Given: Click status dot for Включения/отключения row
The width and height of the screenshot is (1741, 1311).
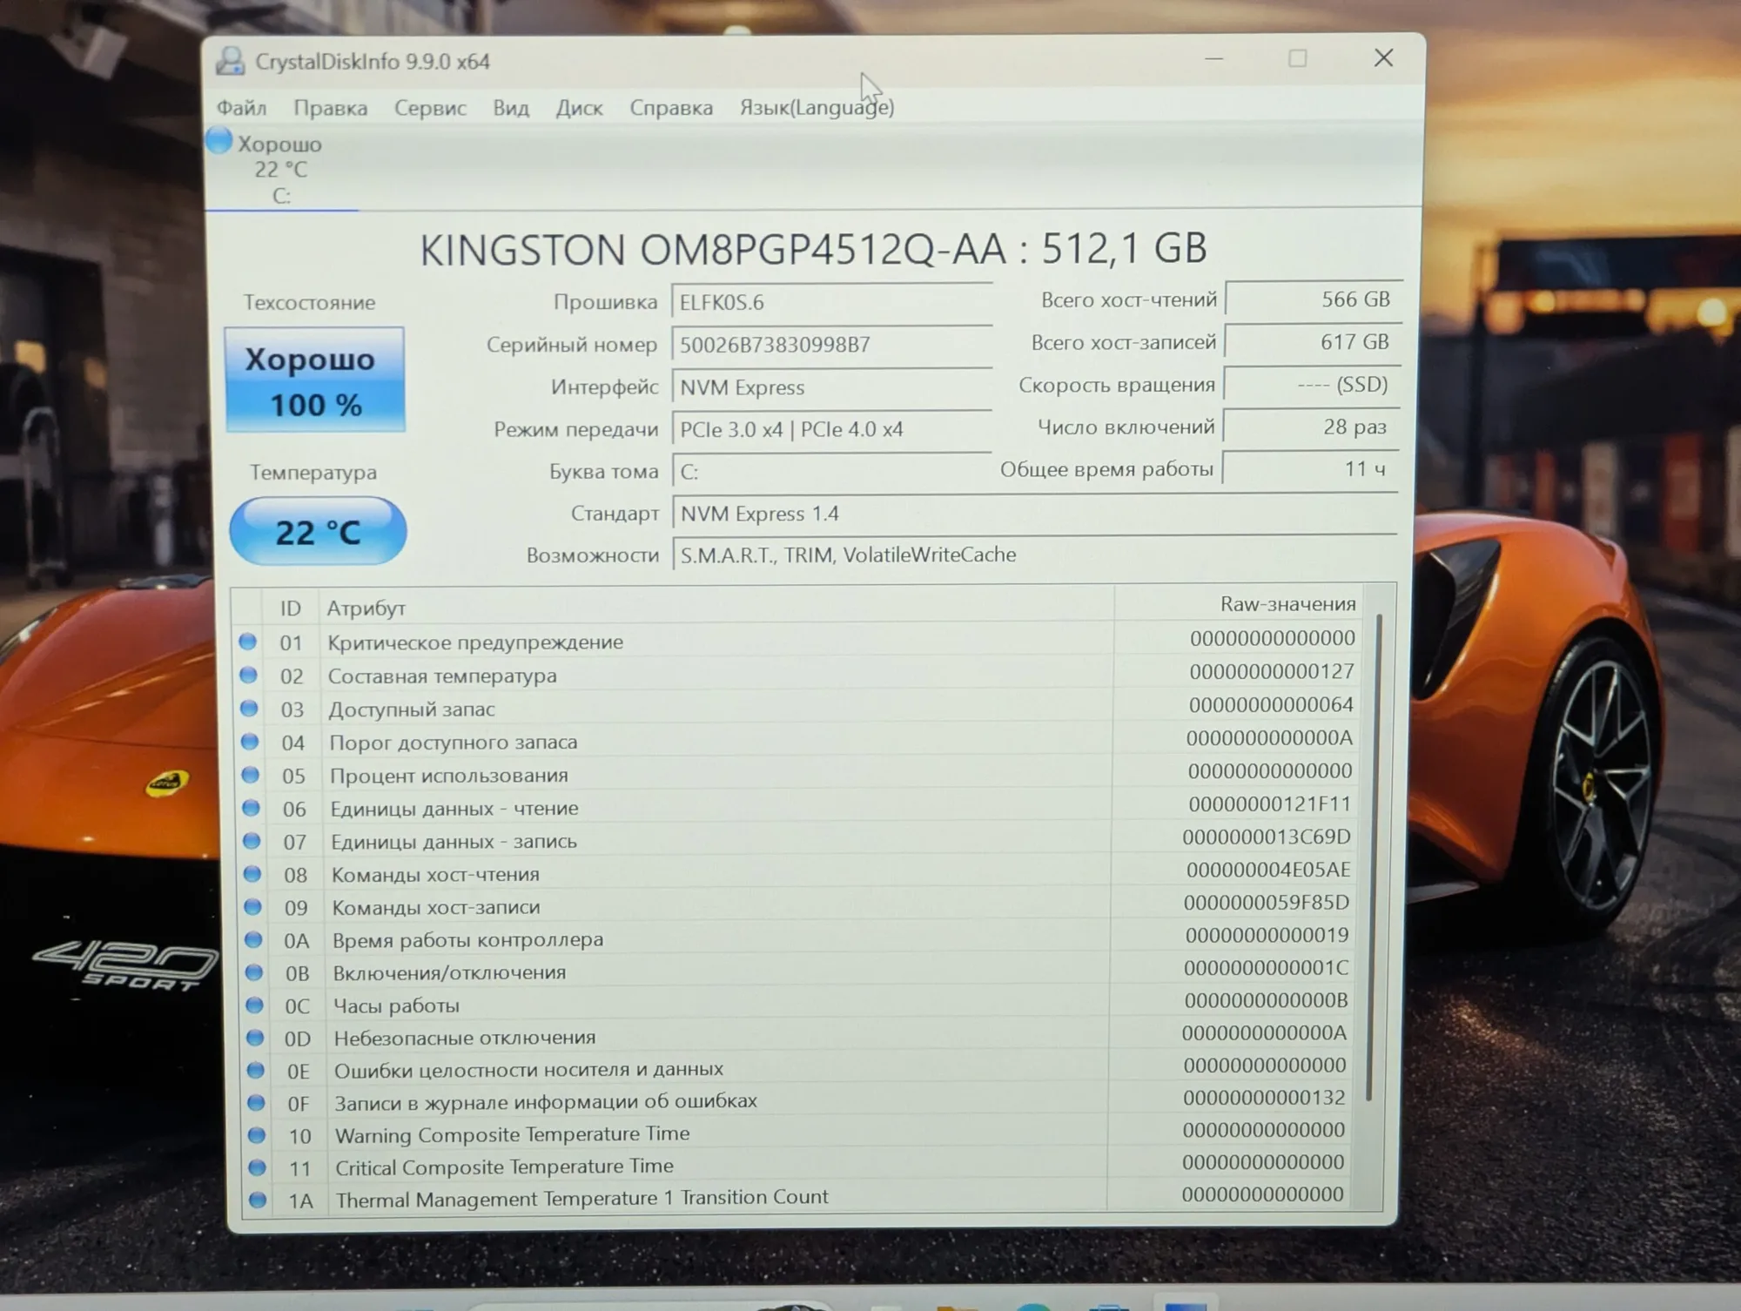Looking at the screenshot, I should (253, 972).
